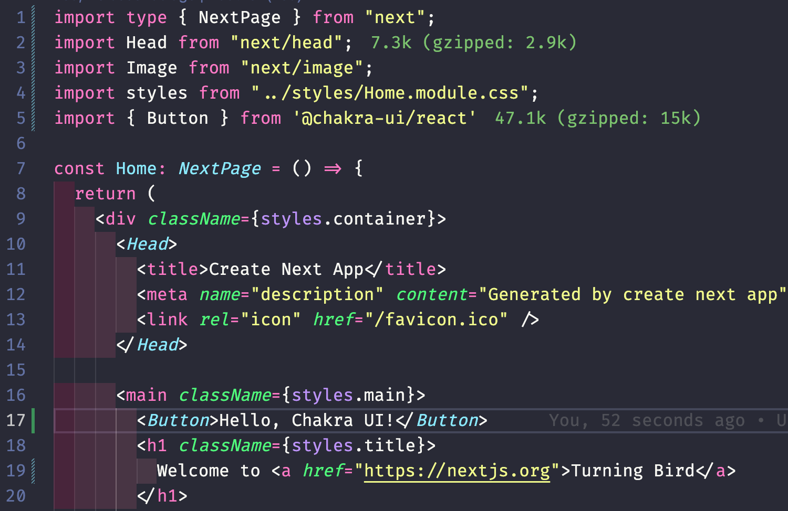
Task: Click the closing Head tag
Action: point(152,345)
